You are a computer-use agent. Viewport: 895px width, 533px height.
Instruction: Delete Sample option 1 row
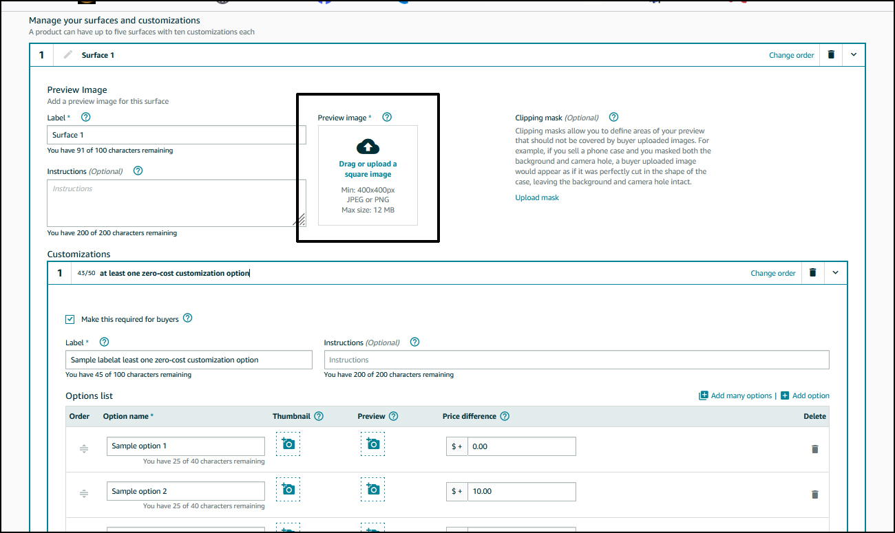click(x=815, y=449)
